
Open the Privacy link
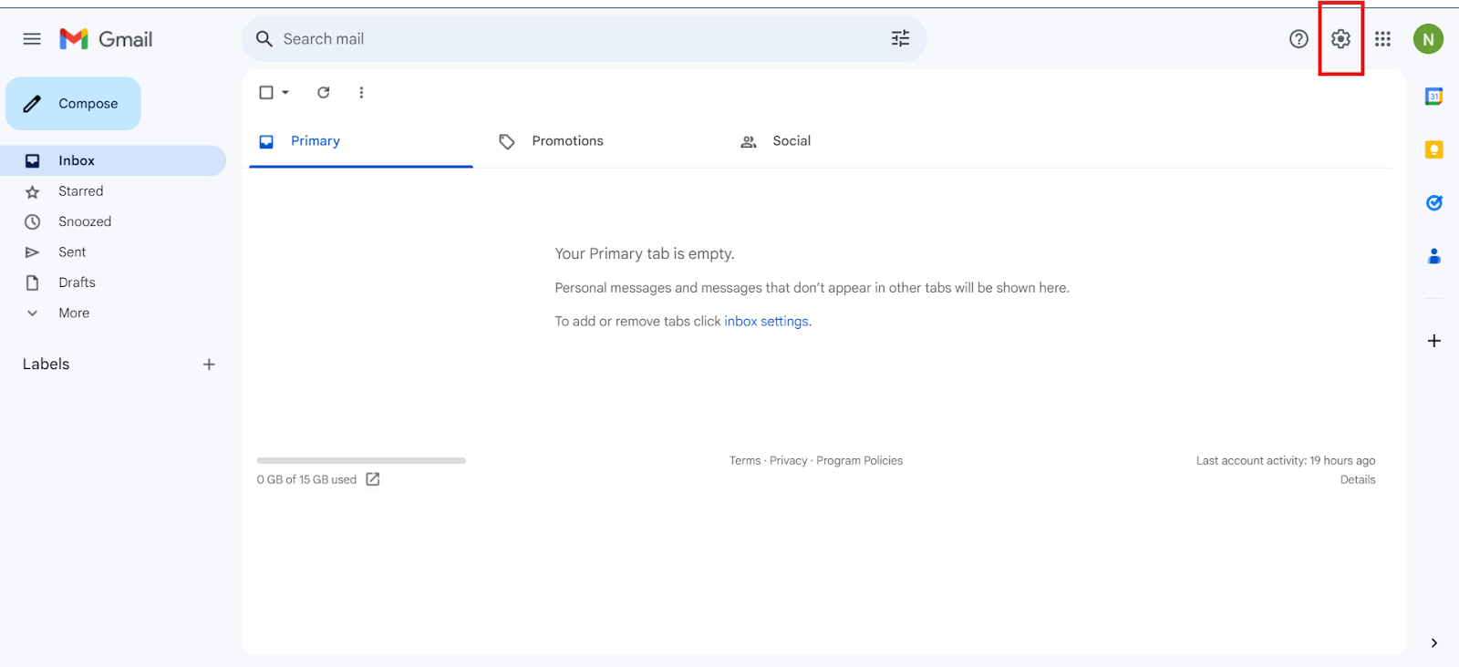coord(789,461)
